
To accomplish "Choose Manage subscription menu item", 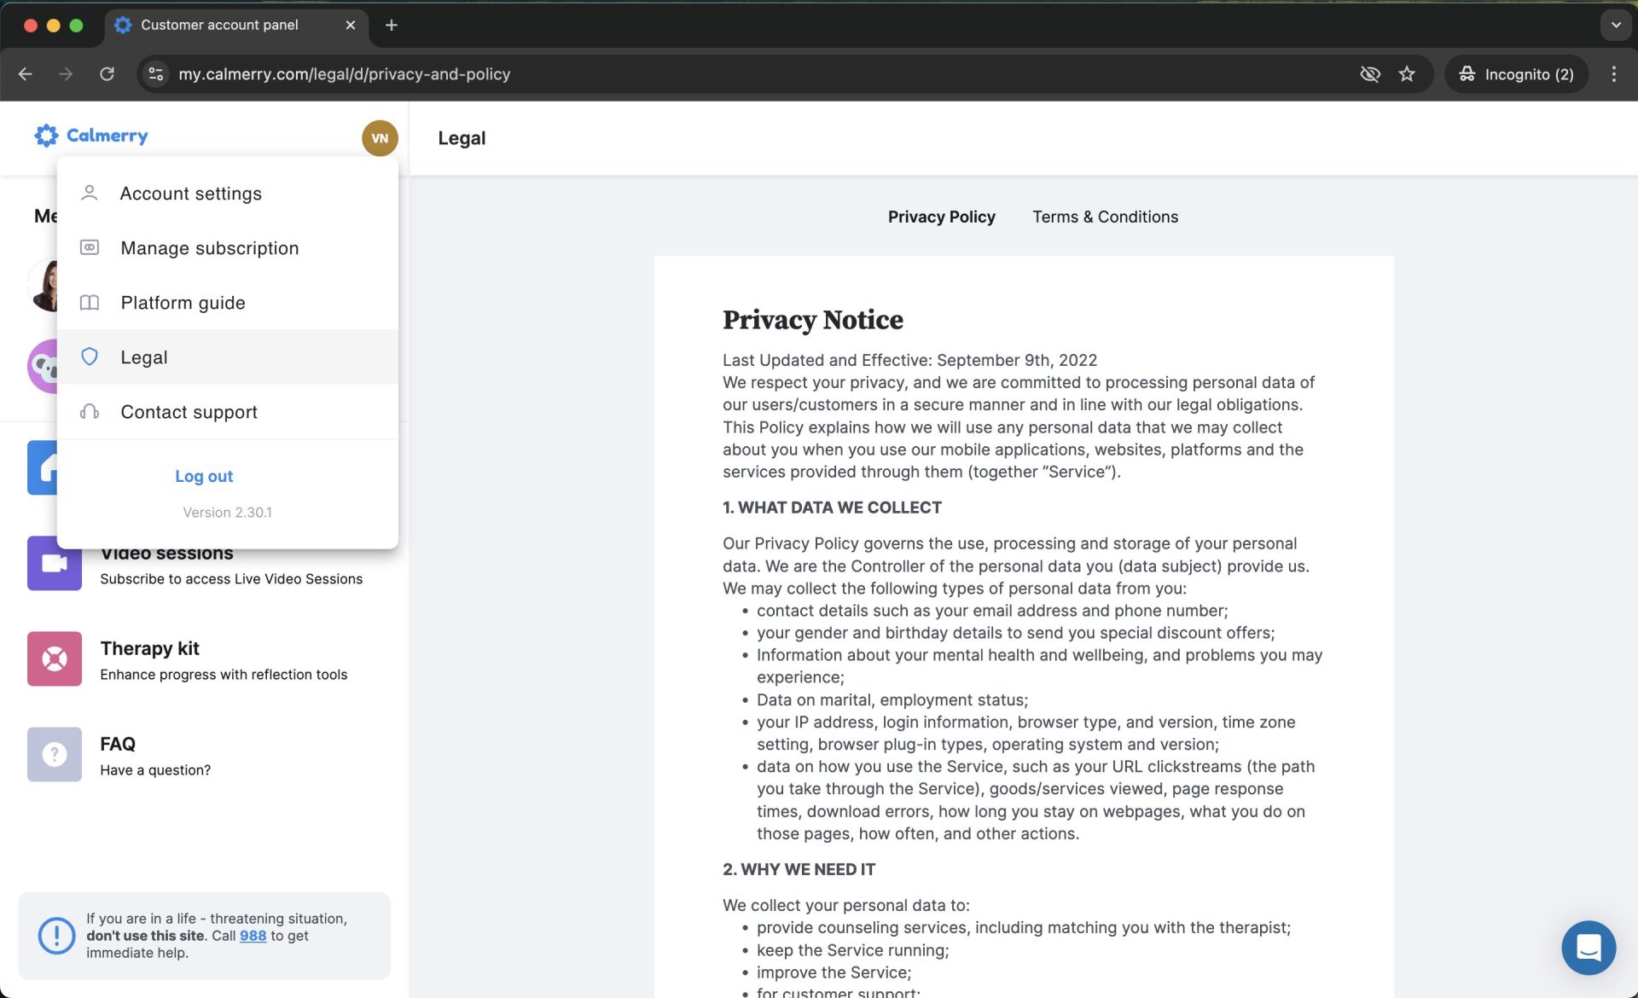I will coord(209,248).
